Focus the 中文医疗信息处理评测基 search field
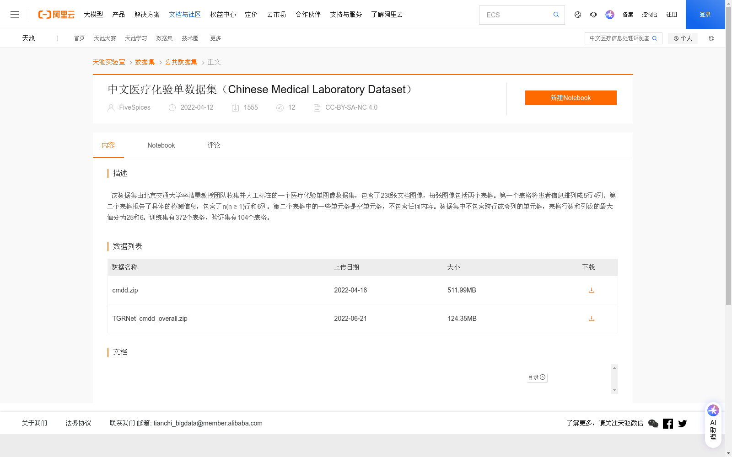This screenshot has width=732, height=457. pos(619,38)
